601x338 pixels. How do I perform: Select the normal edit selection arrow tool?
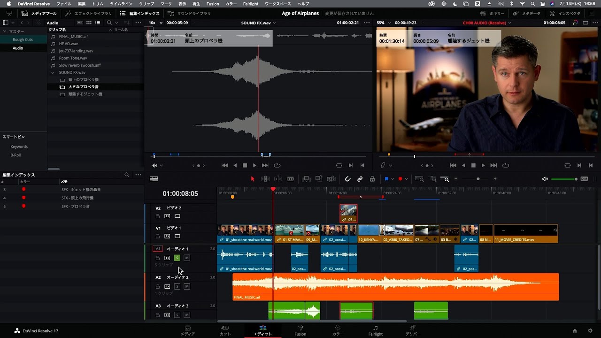(252, 179)
